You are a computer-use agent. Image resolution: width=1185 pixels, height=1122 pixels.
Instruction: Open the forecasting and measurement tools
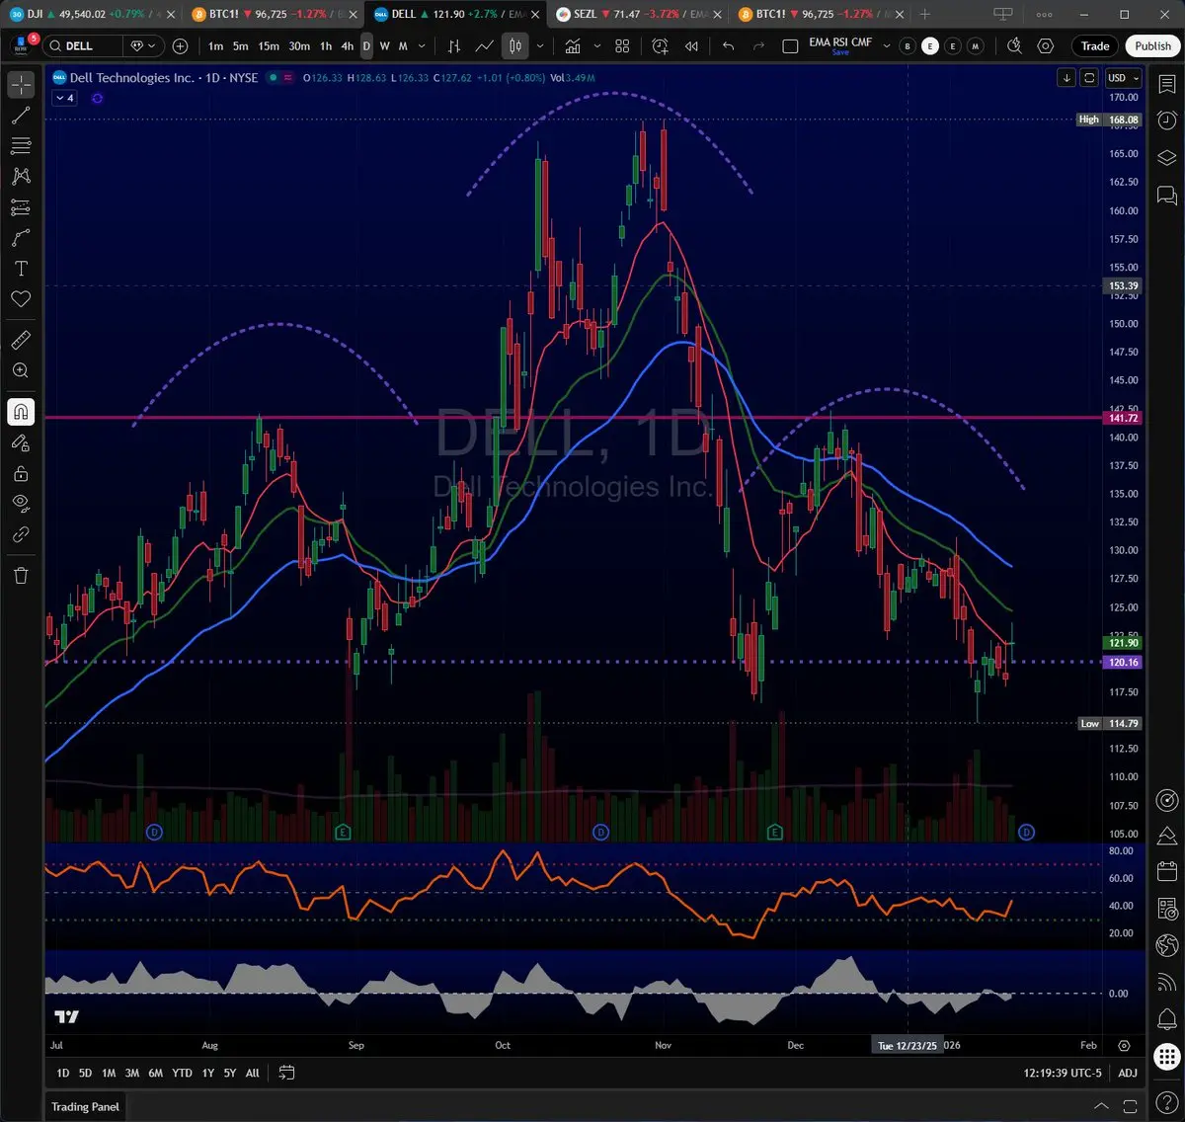click(x=21, y=207)
